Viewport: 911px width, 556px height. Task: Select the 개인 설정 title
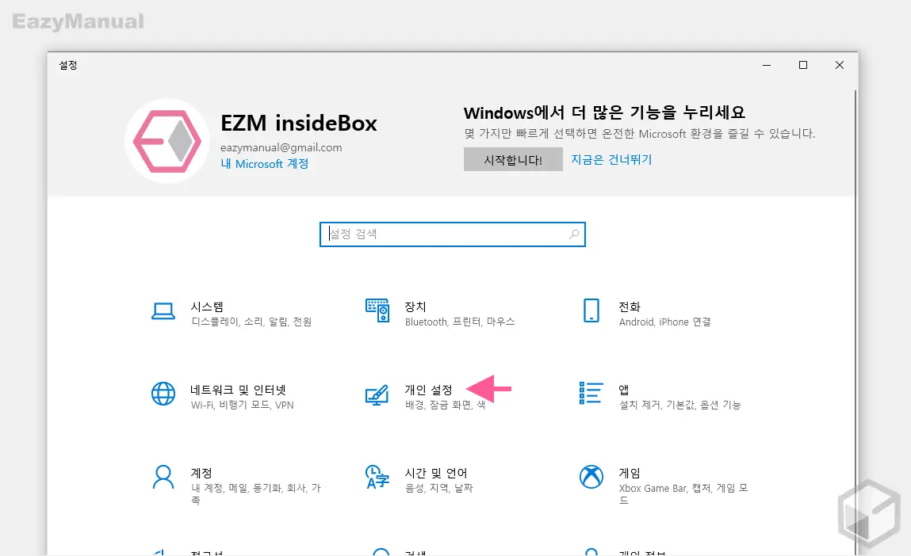tap(428, 390)
